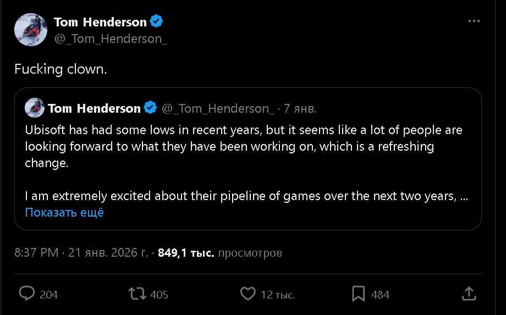This screenshot has height=315, width=506.
Task: Open the three-dot more options menu
Action: [x=474, y=21]
